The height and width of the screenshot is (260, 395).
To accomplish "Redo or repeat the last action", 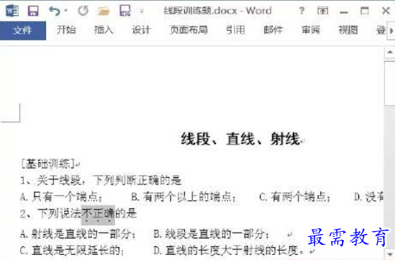I will pos(83,11).
